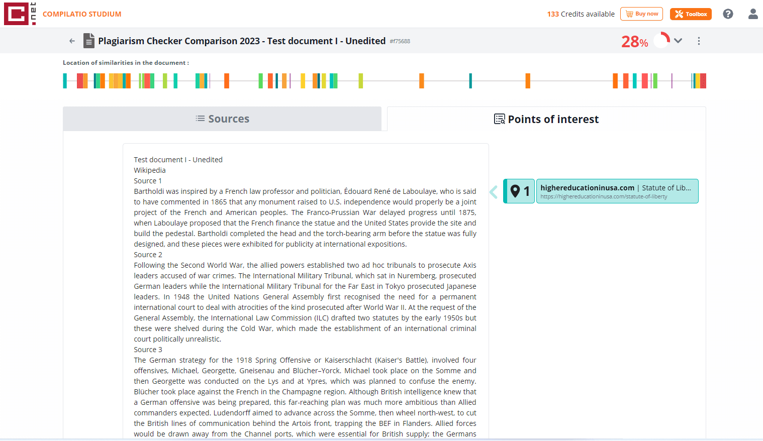763x441 pixels.
Task: Expand the similarity score chevron dropdown
Action: tap(678, 41)
